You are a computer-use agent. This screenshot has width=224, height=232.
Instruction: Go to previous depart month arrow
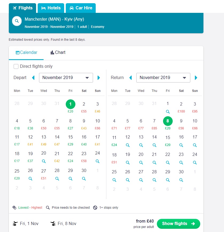click(x=33, y=78)
